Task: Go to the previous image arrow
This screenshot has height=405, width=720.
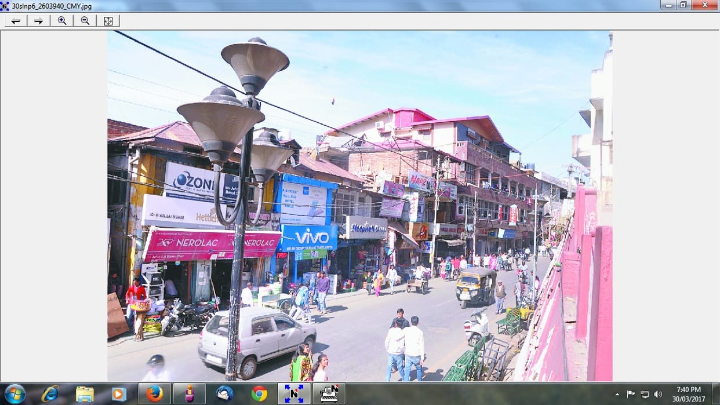Action: [x=16, y=21]
